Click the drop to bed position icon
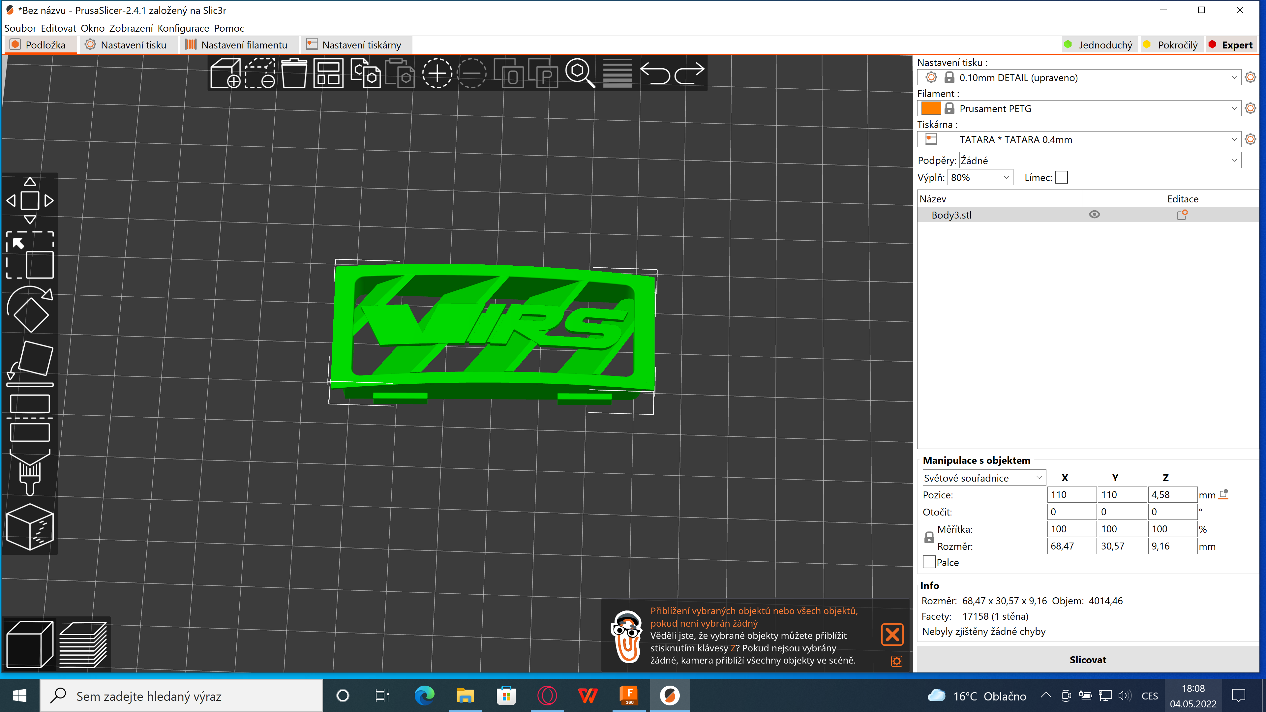This screenshot has height=712, width=1266. [1224, 494]
